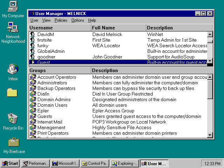
Task: Click user list scrollbar down arrow
Action: pyautogui.click(x=210, y=61)
